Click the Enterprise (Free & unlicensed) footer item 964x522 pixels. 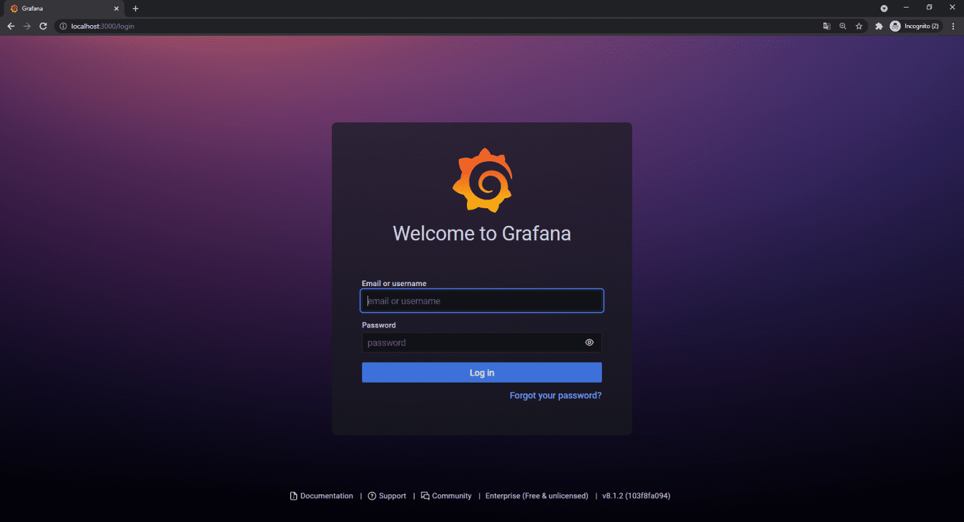(536, 496)
